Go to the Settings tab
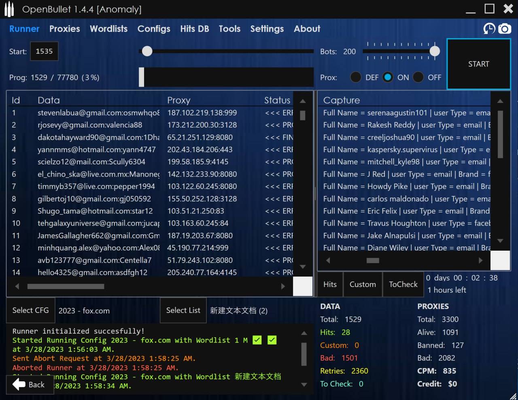The height and width of the screenshot is (400, 518). pos(267,29)
